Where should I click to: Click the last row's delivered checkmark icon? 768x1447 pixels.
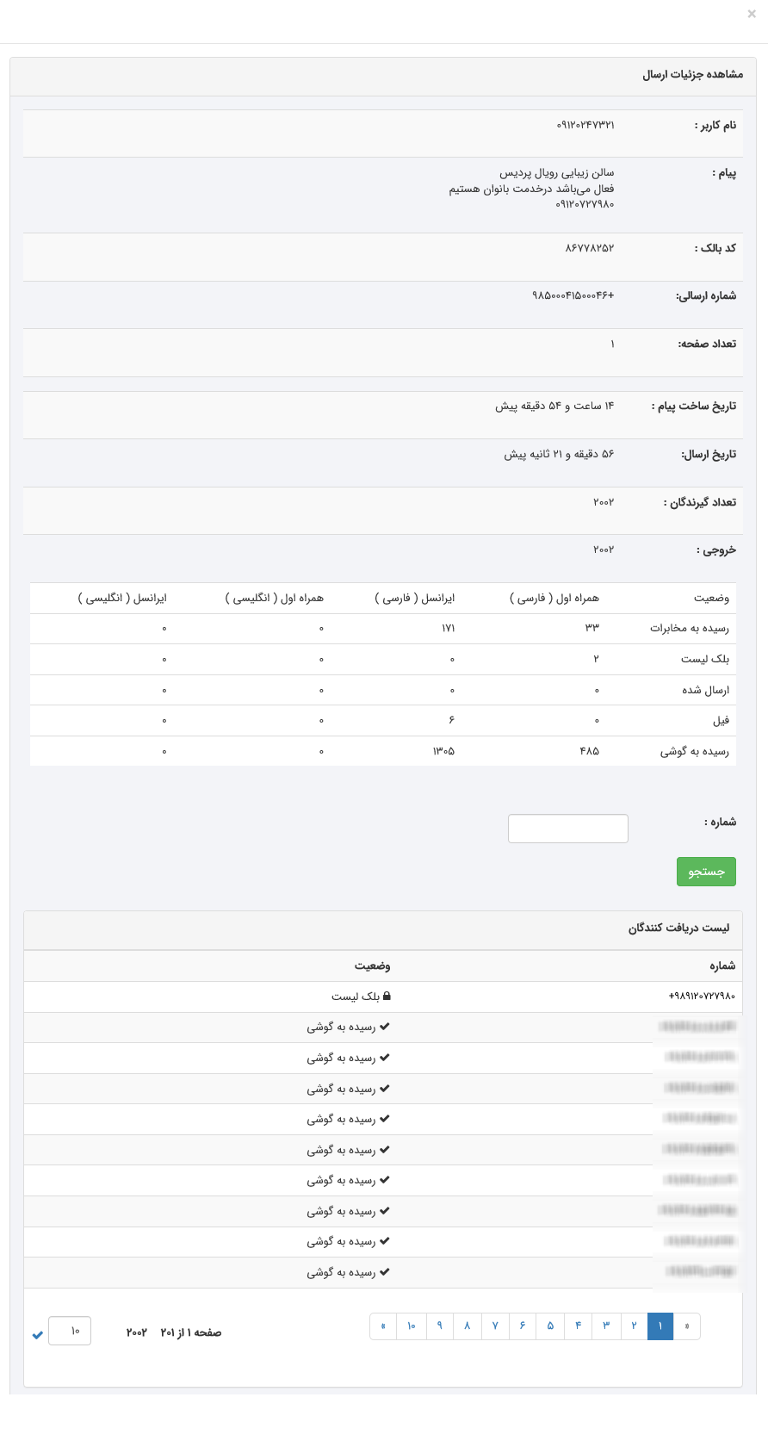click(x=385, y=1272)
